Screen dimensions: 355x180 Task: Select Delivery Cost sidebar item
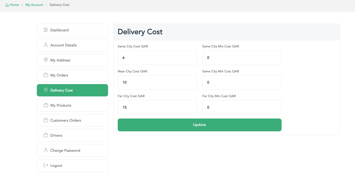pos(61,90)
